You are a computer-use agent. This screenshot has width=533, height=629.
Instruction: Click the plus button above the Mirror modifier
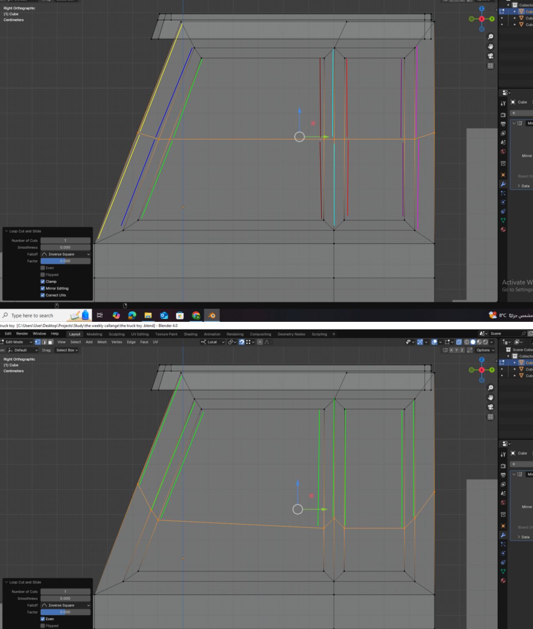coord(515,464)
